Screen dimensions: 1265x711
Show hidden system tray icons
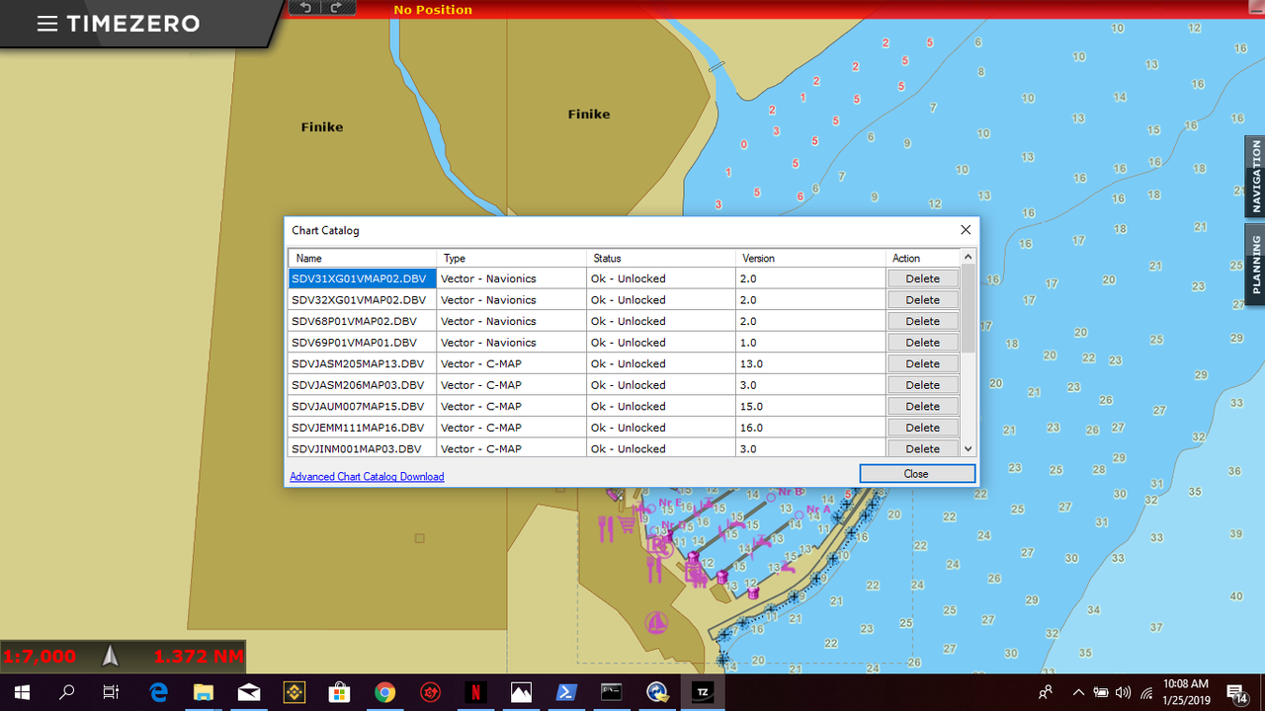tap(1078, 693)
